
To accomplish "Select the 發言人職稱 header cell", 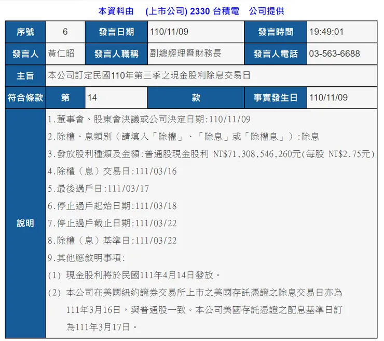I will pyautogui.click(x=116, y=54).
